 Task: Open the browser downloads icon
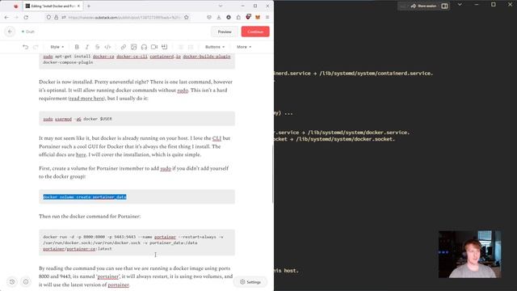pos(219,17)
